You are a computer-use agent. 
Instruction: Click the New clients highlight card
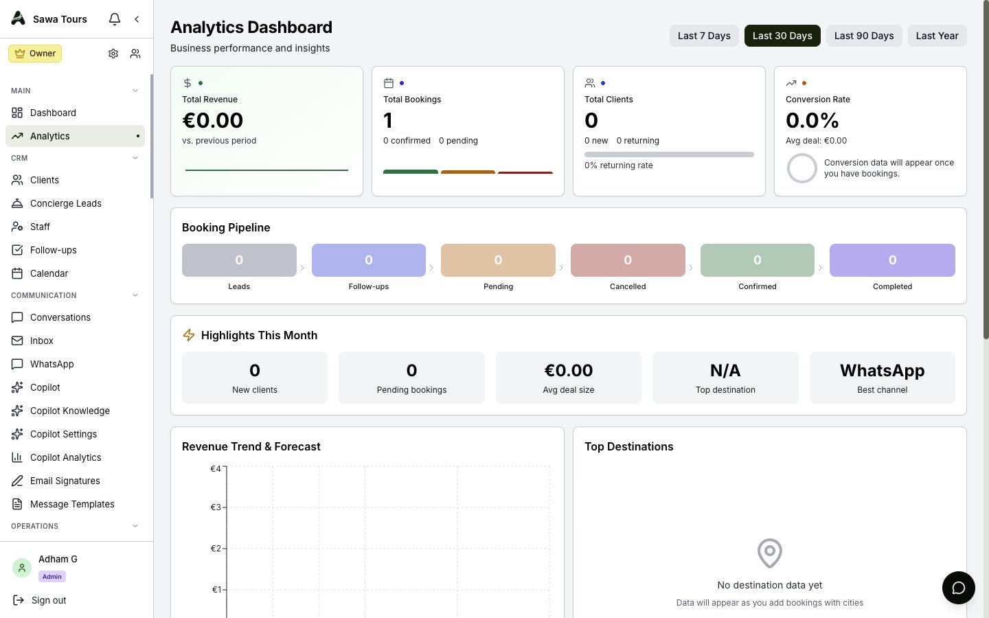pos(255,378)
